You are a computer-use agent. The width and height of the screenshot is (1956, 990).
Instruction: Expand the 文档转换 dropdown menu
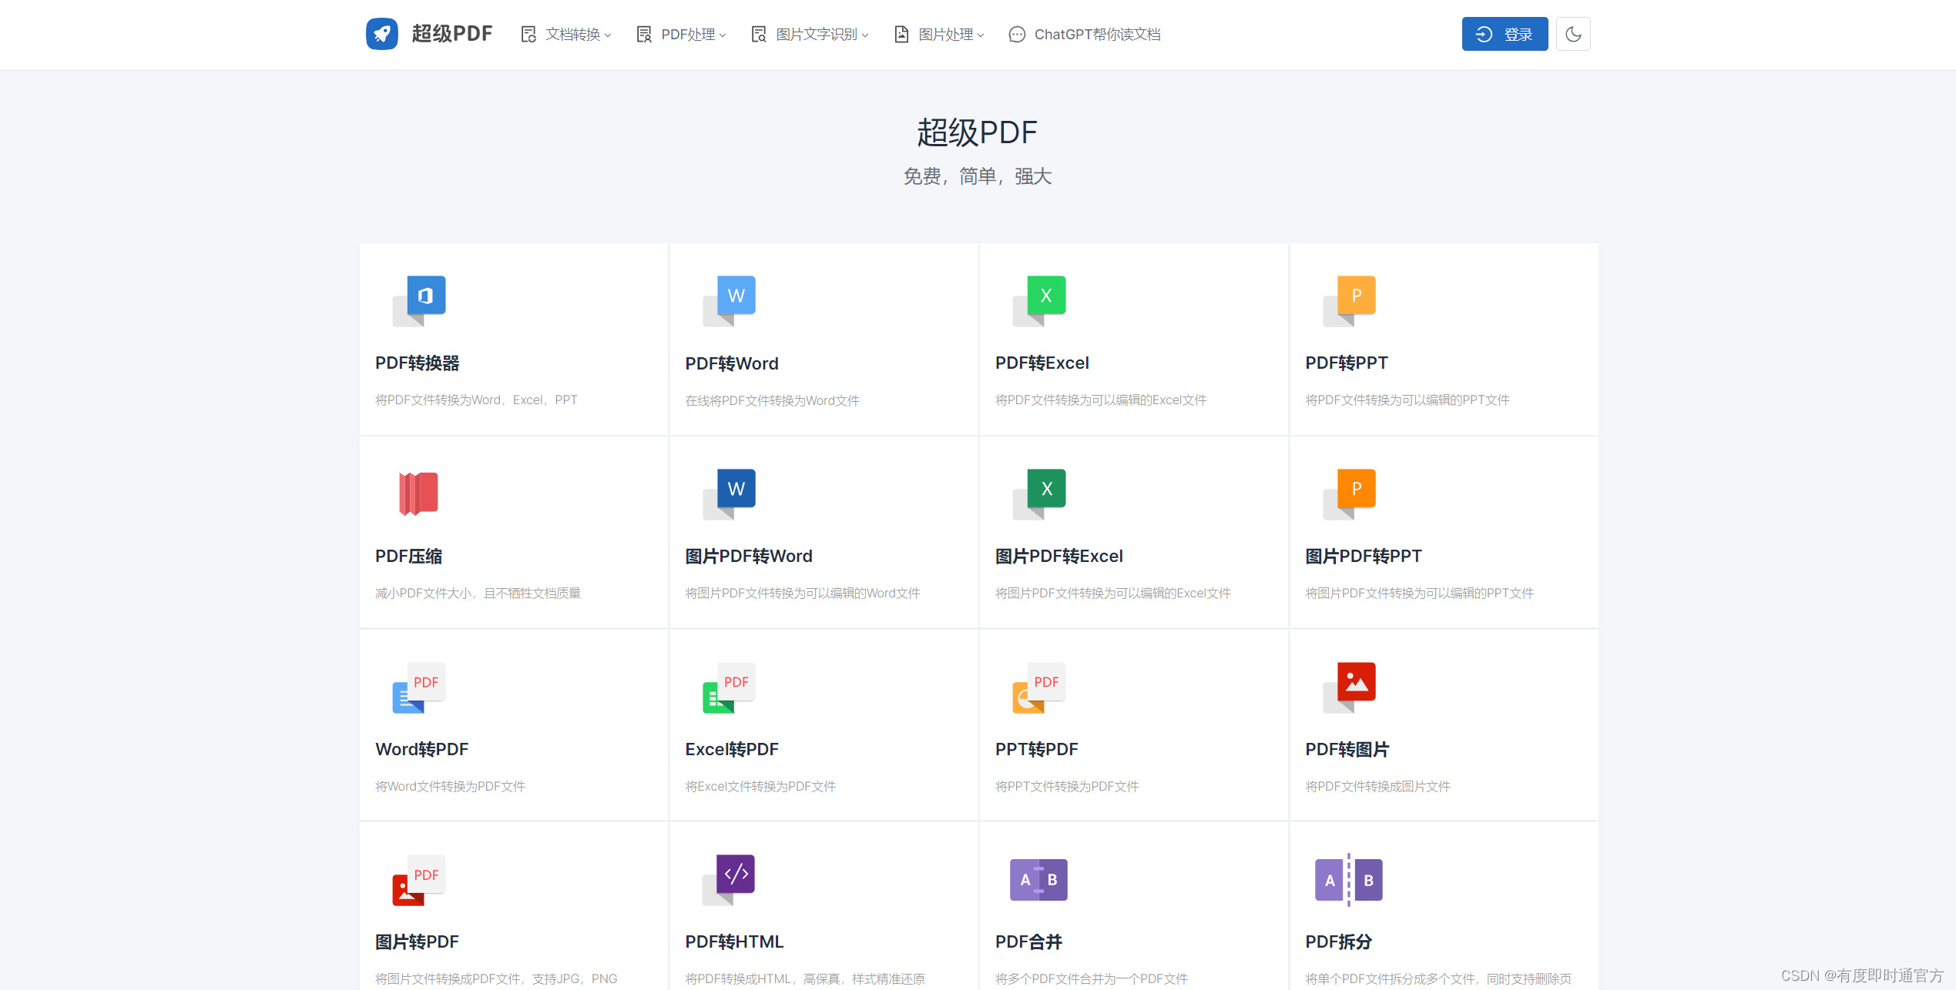click(x=566, y=35)
